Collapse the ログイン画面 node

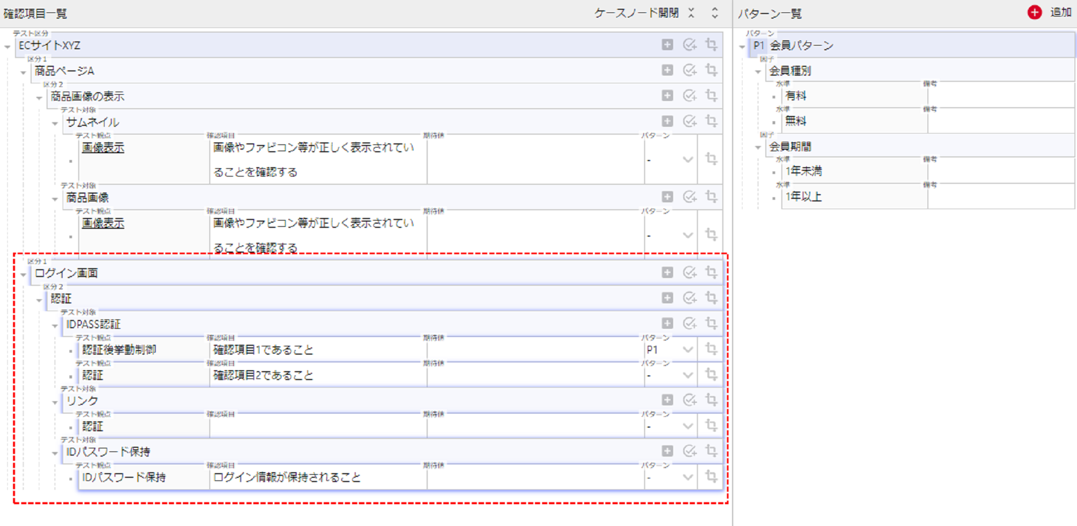(23, 274)
